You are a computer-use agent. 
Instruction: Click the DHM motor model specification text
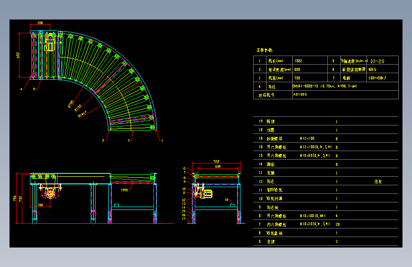click(325, 86)
